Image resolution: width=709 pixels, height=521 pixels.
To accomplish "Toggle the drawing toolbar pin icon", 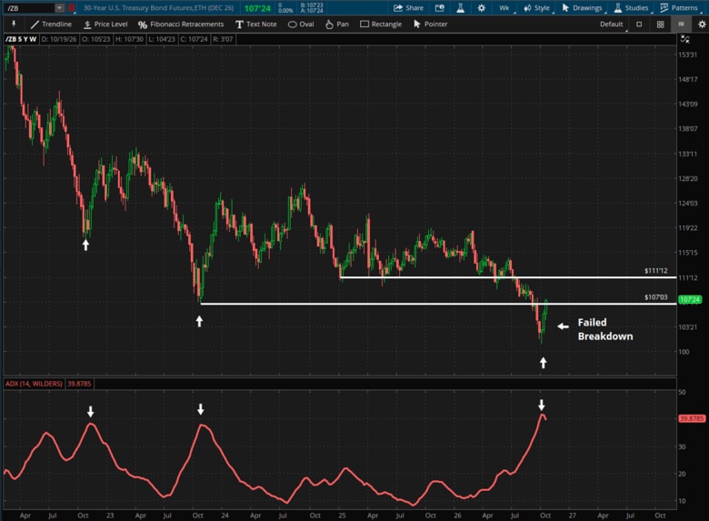I will coord(14,24).
